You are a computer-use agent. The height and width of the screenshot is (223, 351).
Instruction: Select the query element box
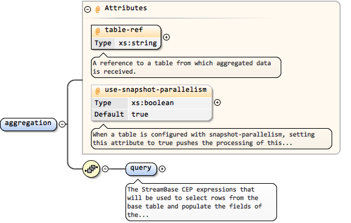coord(141,169)
